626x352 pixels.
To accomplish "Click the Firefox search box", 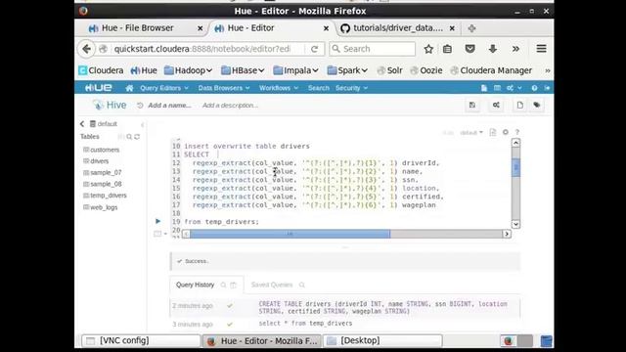I will click(x=372, y=49).
